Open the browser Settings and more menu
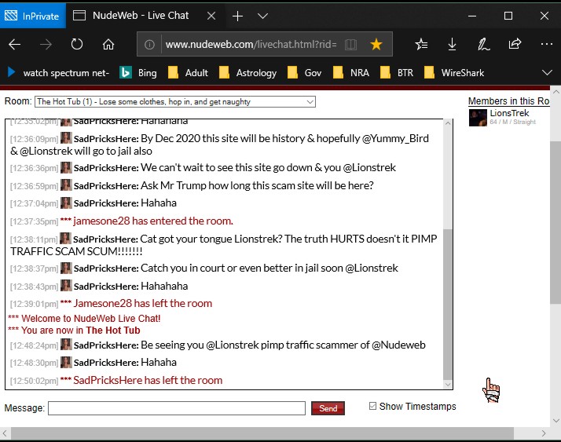Viewport: 561px width, 442px height. tap(545, 44)
